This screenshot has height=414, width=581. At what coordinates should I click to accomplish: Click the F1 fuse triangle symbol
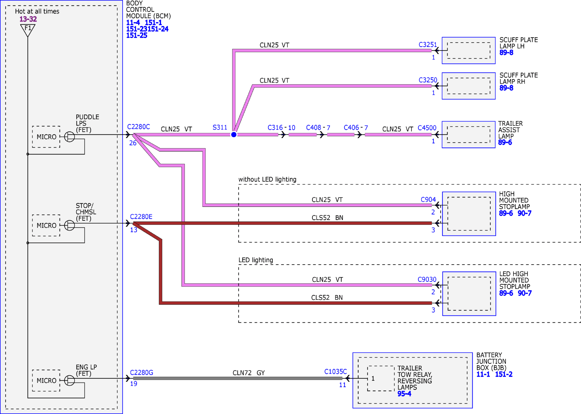[28, 31]
